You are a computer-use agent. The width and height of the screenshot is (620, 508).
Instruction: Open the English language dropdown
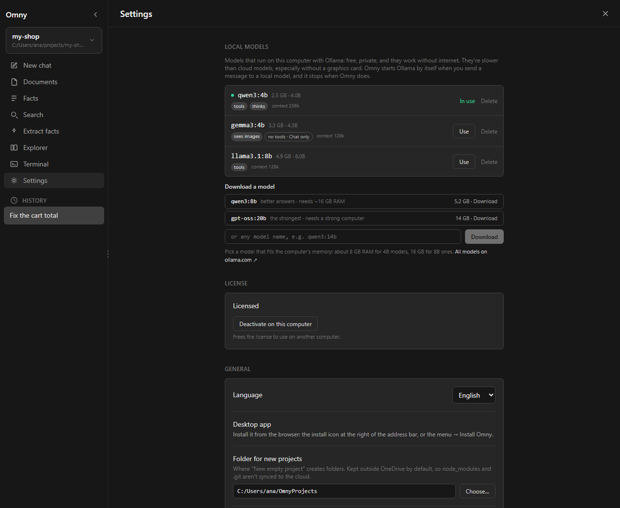click(x=474, y=395)
